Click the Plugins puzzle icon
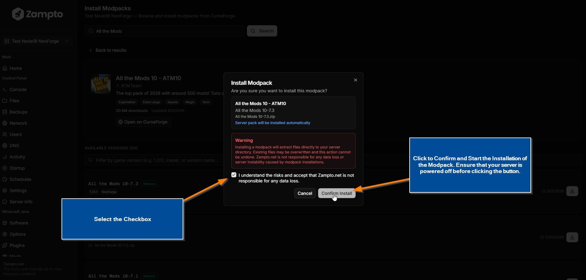The image size is (586, 280). point(5,245)
